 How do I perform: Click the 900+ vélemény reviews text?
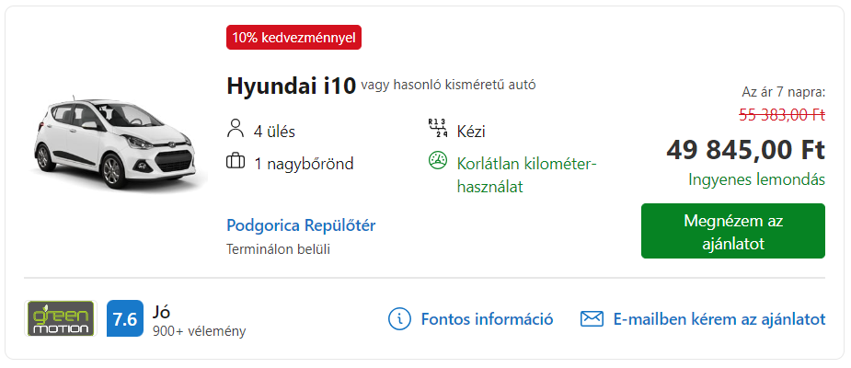(x=200, y=330)
